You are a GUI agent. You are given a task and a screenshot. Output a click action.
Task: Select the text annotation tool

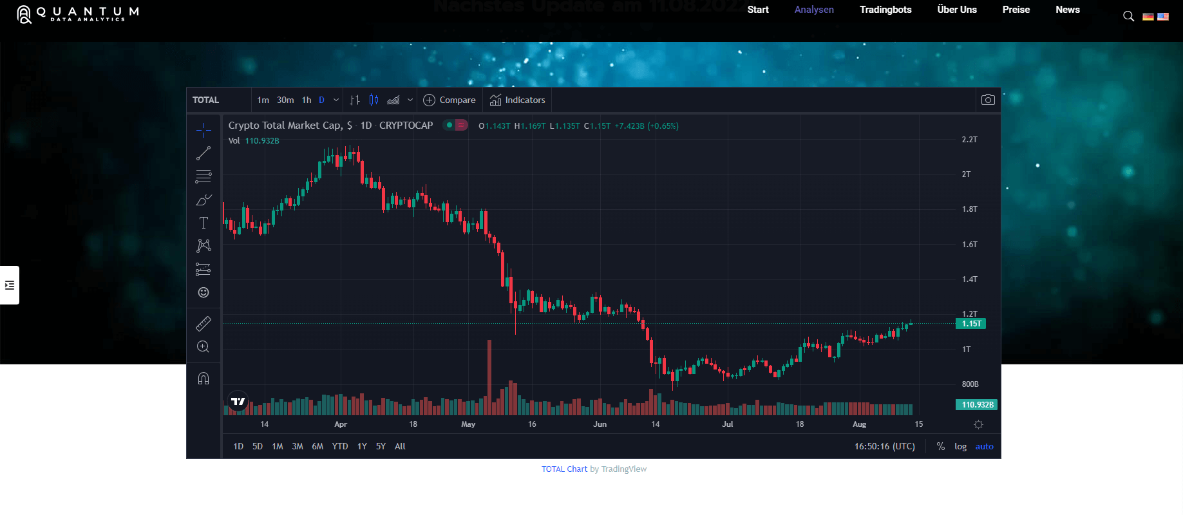203,223
